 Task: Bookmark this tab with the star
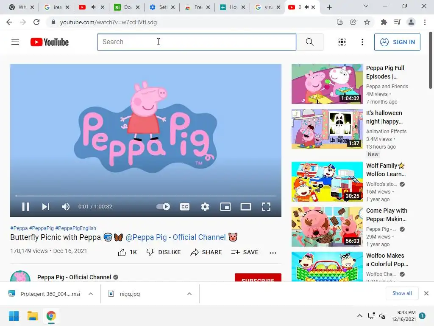(367, 22)
